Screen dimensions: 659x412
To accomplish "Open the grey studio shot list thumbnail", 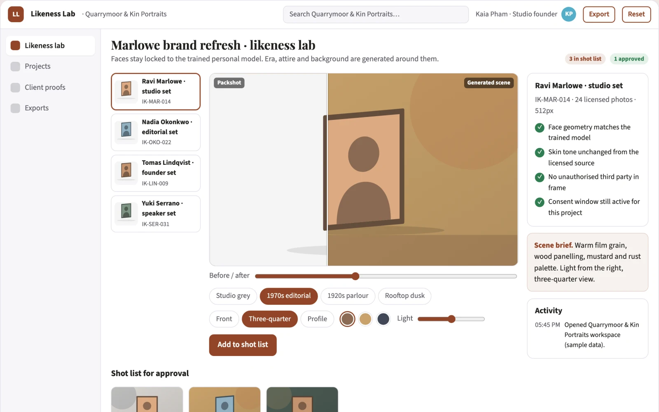I will [147, 399].
